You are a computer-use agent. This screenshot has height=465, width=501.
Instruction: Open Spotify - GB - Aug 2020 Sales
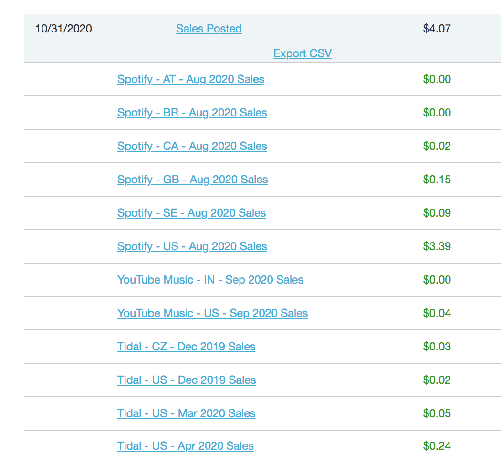pos(192,180)
